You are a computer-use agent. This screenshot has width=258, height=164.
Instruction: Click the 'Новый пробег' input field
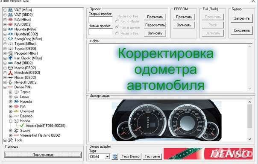coord(100,32)
